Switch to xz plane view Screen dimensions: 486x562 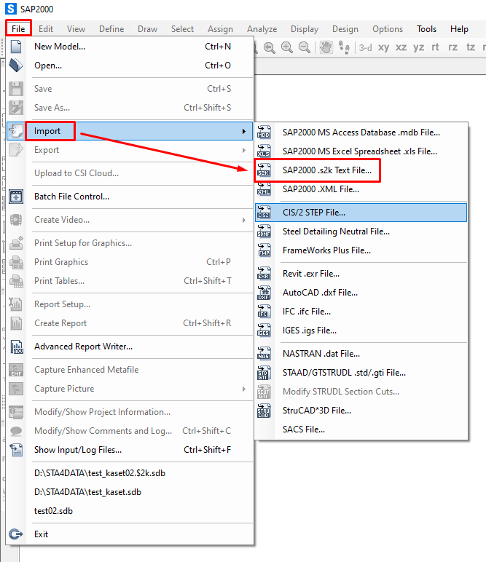401,47
